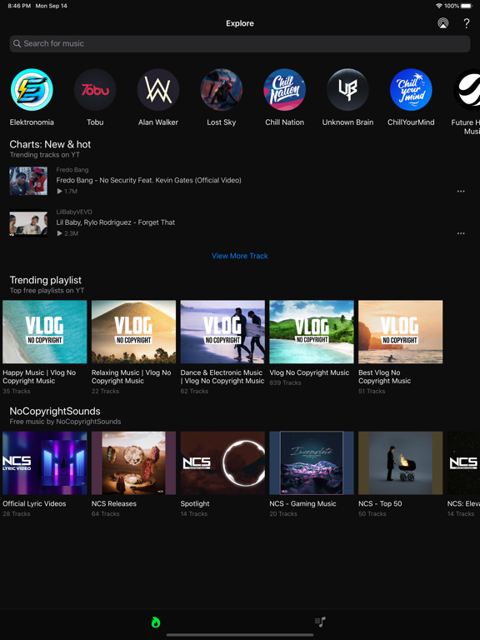Open Dance & Electronic Music playlist cover

(222, 332)
